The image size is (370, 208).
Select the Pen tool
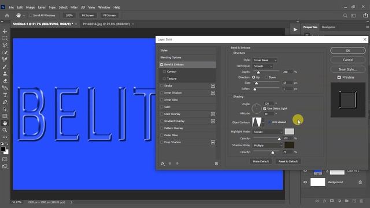click(x=5, y=102)
